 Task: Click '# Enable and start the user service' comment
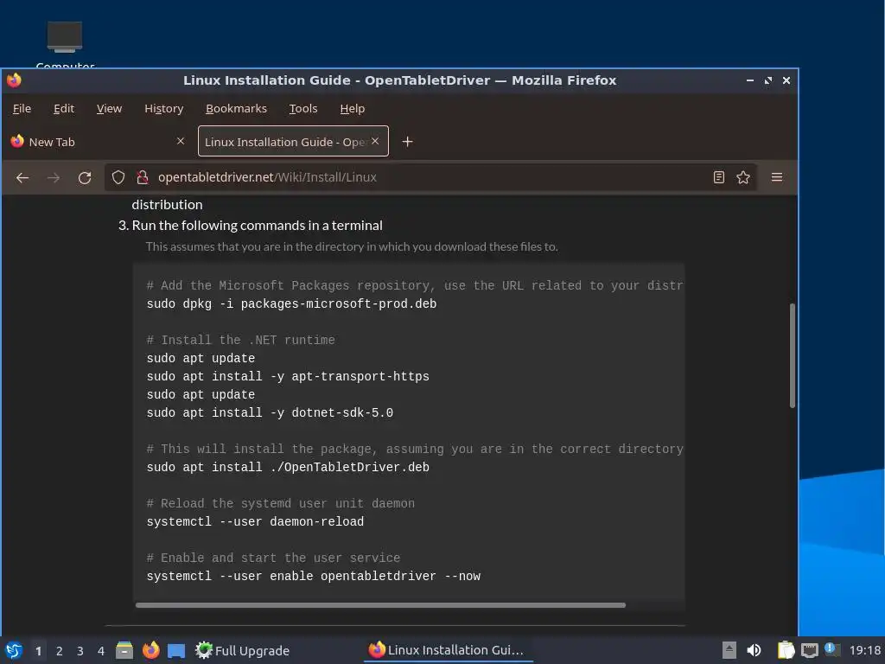(x=273, y=558)
